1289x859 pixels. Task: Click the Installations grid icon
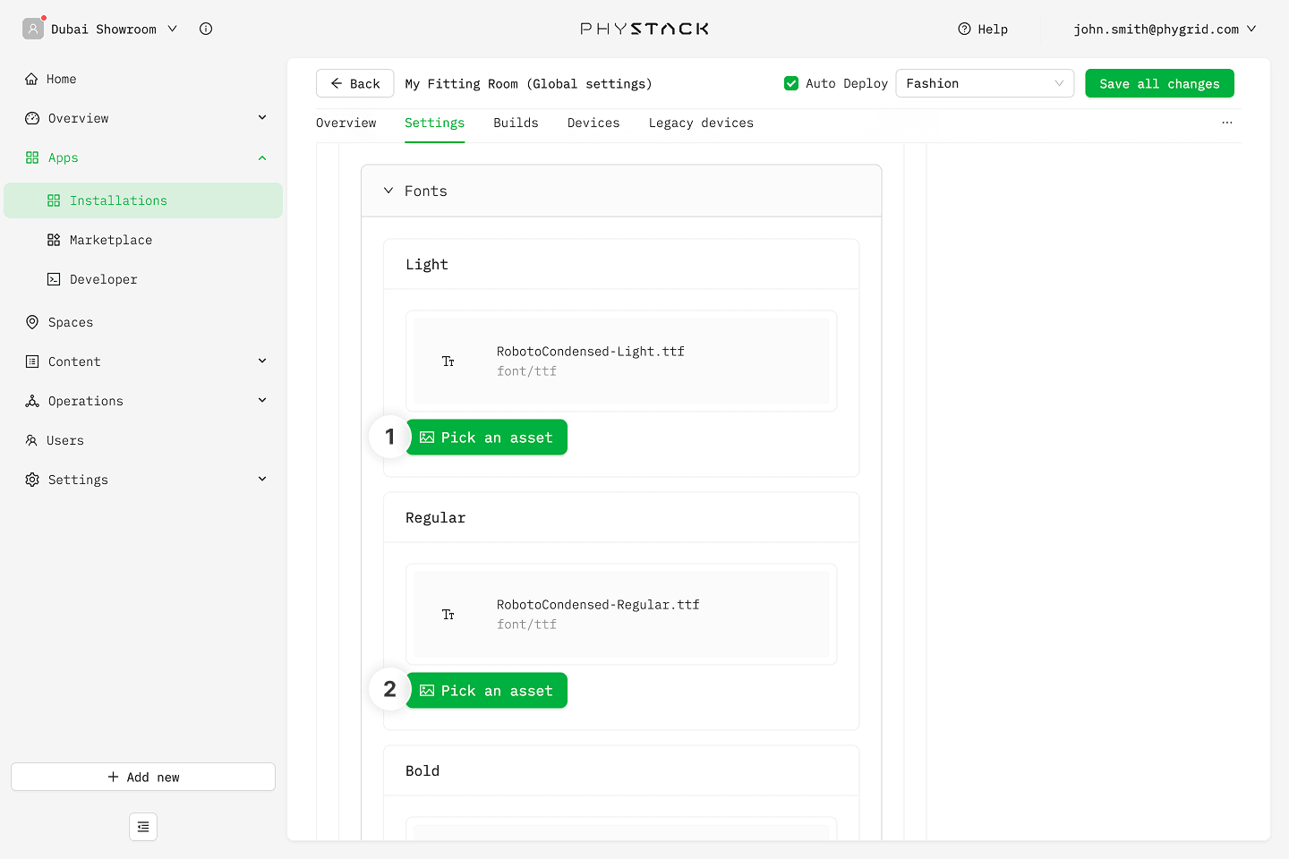pyautogui.click(x=54, y=200)
